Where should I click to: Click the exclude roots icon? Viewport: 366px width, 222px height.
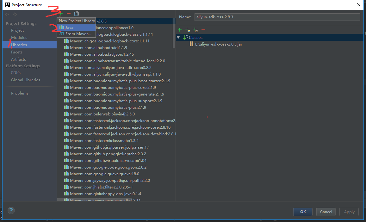tap(195, 30)
